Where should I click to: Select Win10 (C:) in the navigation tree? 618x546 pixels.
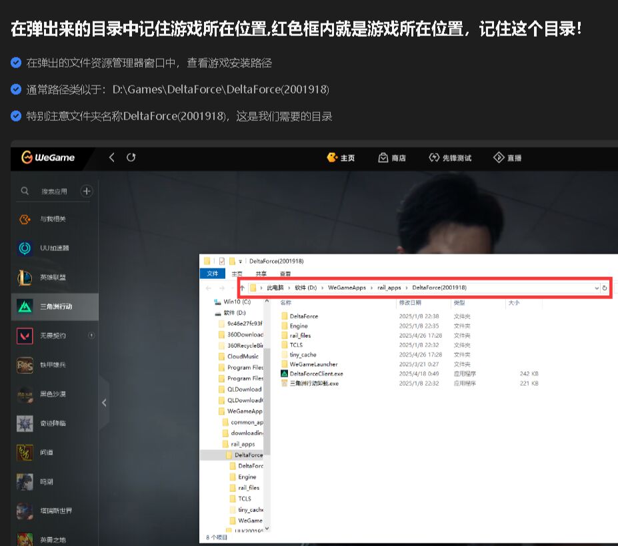pyautogui.click(x=233, y=302)
